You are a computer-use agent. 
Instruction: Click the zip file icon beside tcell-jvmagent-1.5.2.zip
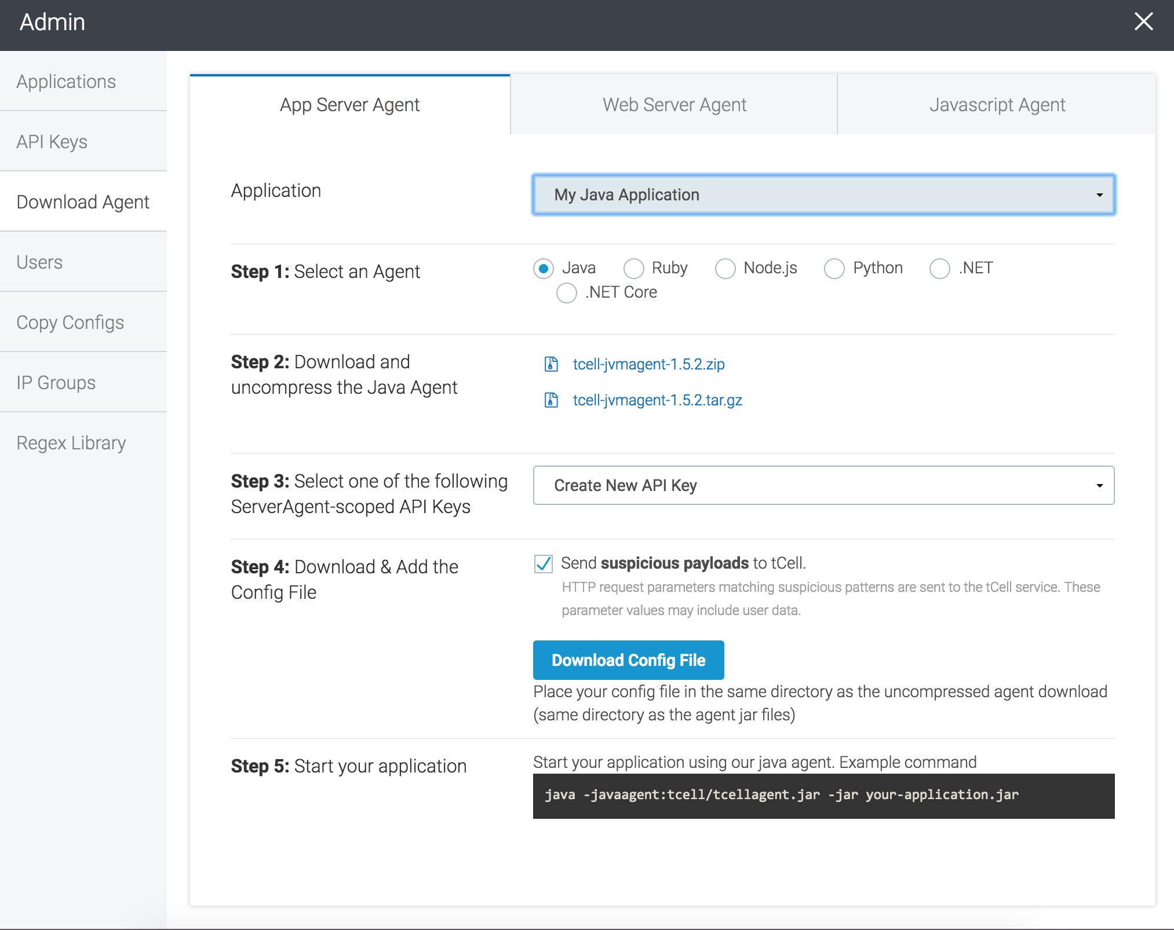[551, 364]
